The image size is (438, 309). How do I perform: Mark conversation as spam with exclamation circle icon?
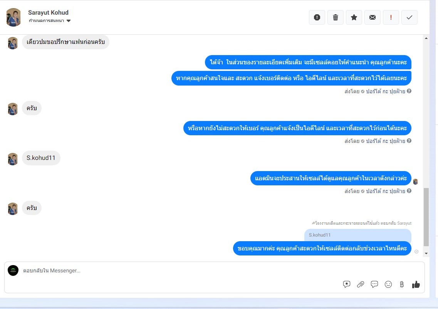pyautogui.click(x=317, y=17)
